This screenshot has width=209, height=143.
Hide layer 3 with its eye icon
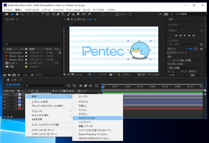pyautogui.click(x=5, y=101)
